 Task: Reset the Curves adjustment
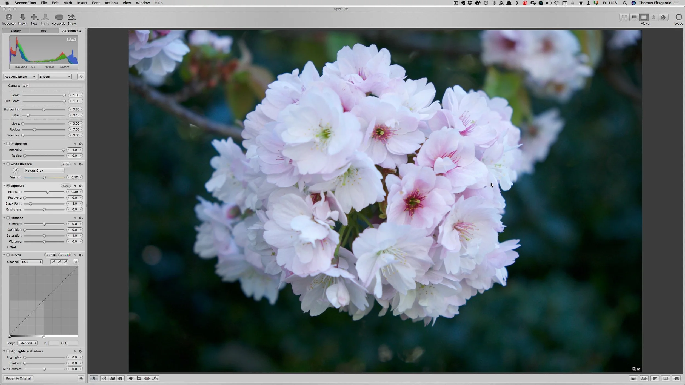(75, 255)
